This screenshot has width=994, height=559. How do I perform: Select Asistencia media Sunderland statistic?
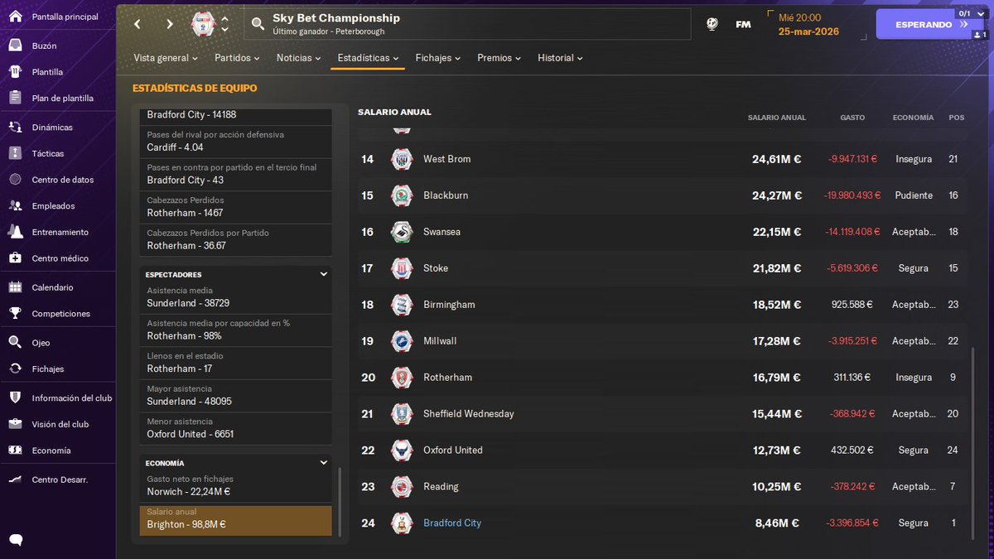pos(236,297)
